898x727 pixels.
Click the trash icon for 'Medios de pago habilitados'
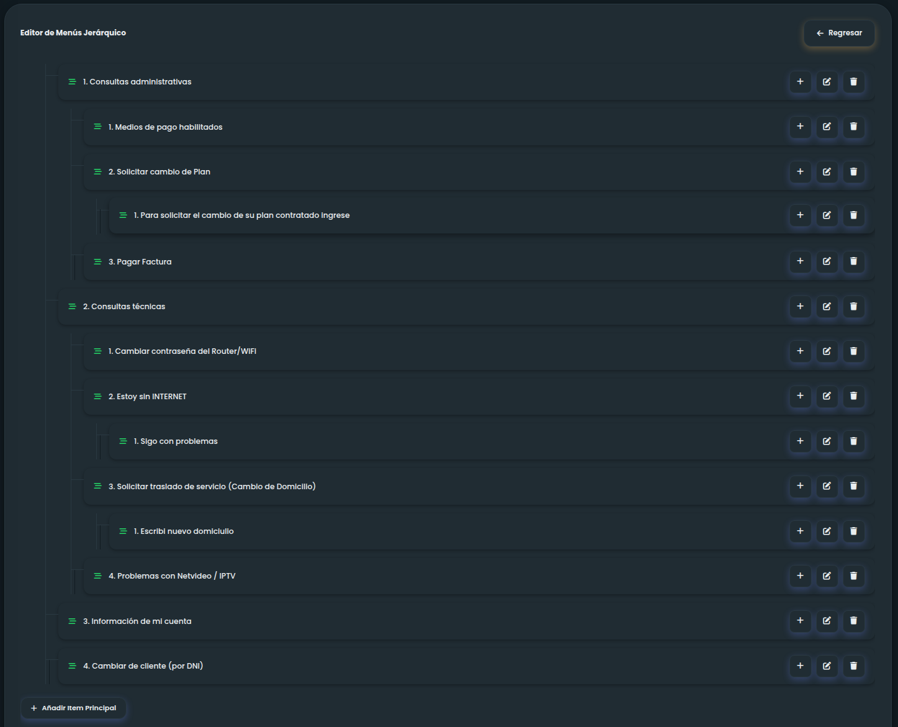(853, 127)
